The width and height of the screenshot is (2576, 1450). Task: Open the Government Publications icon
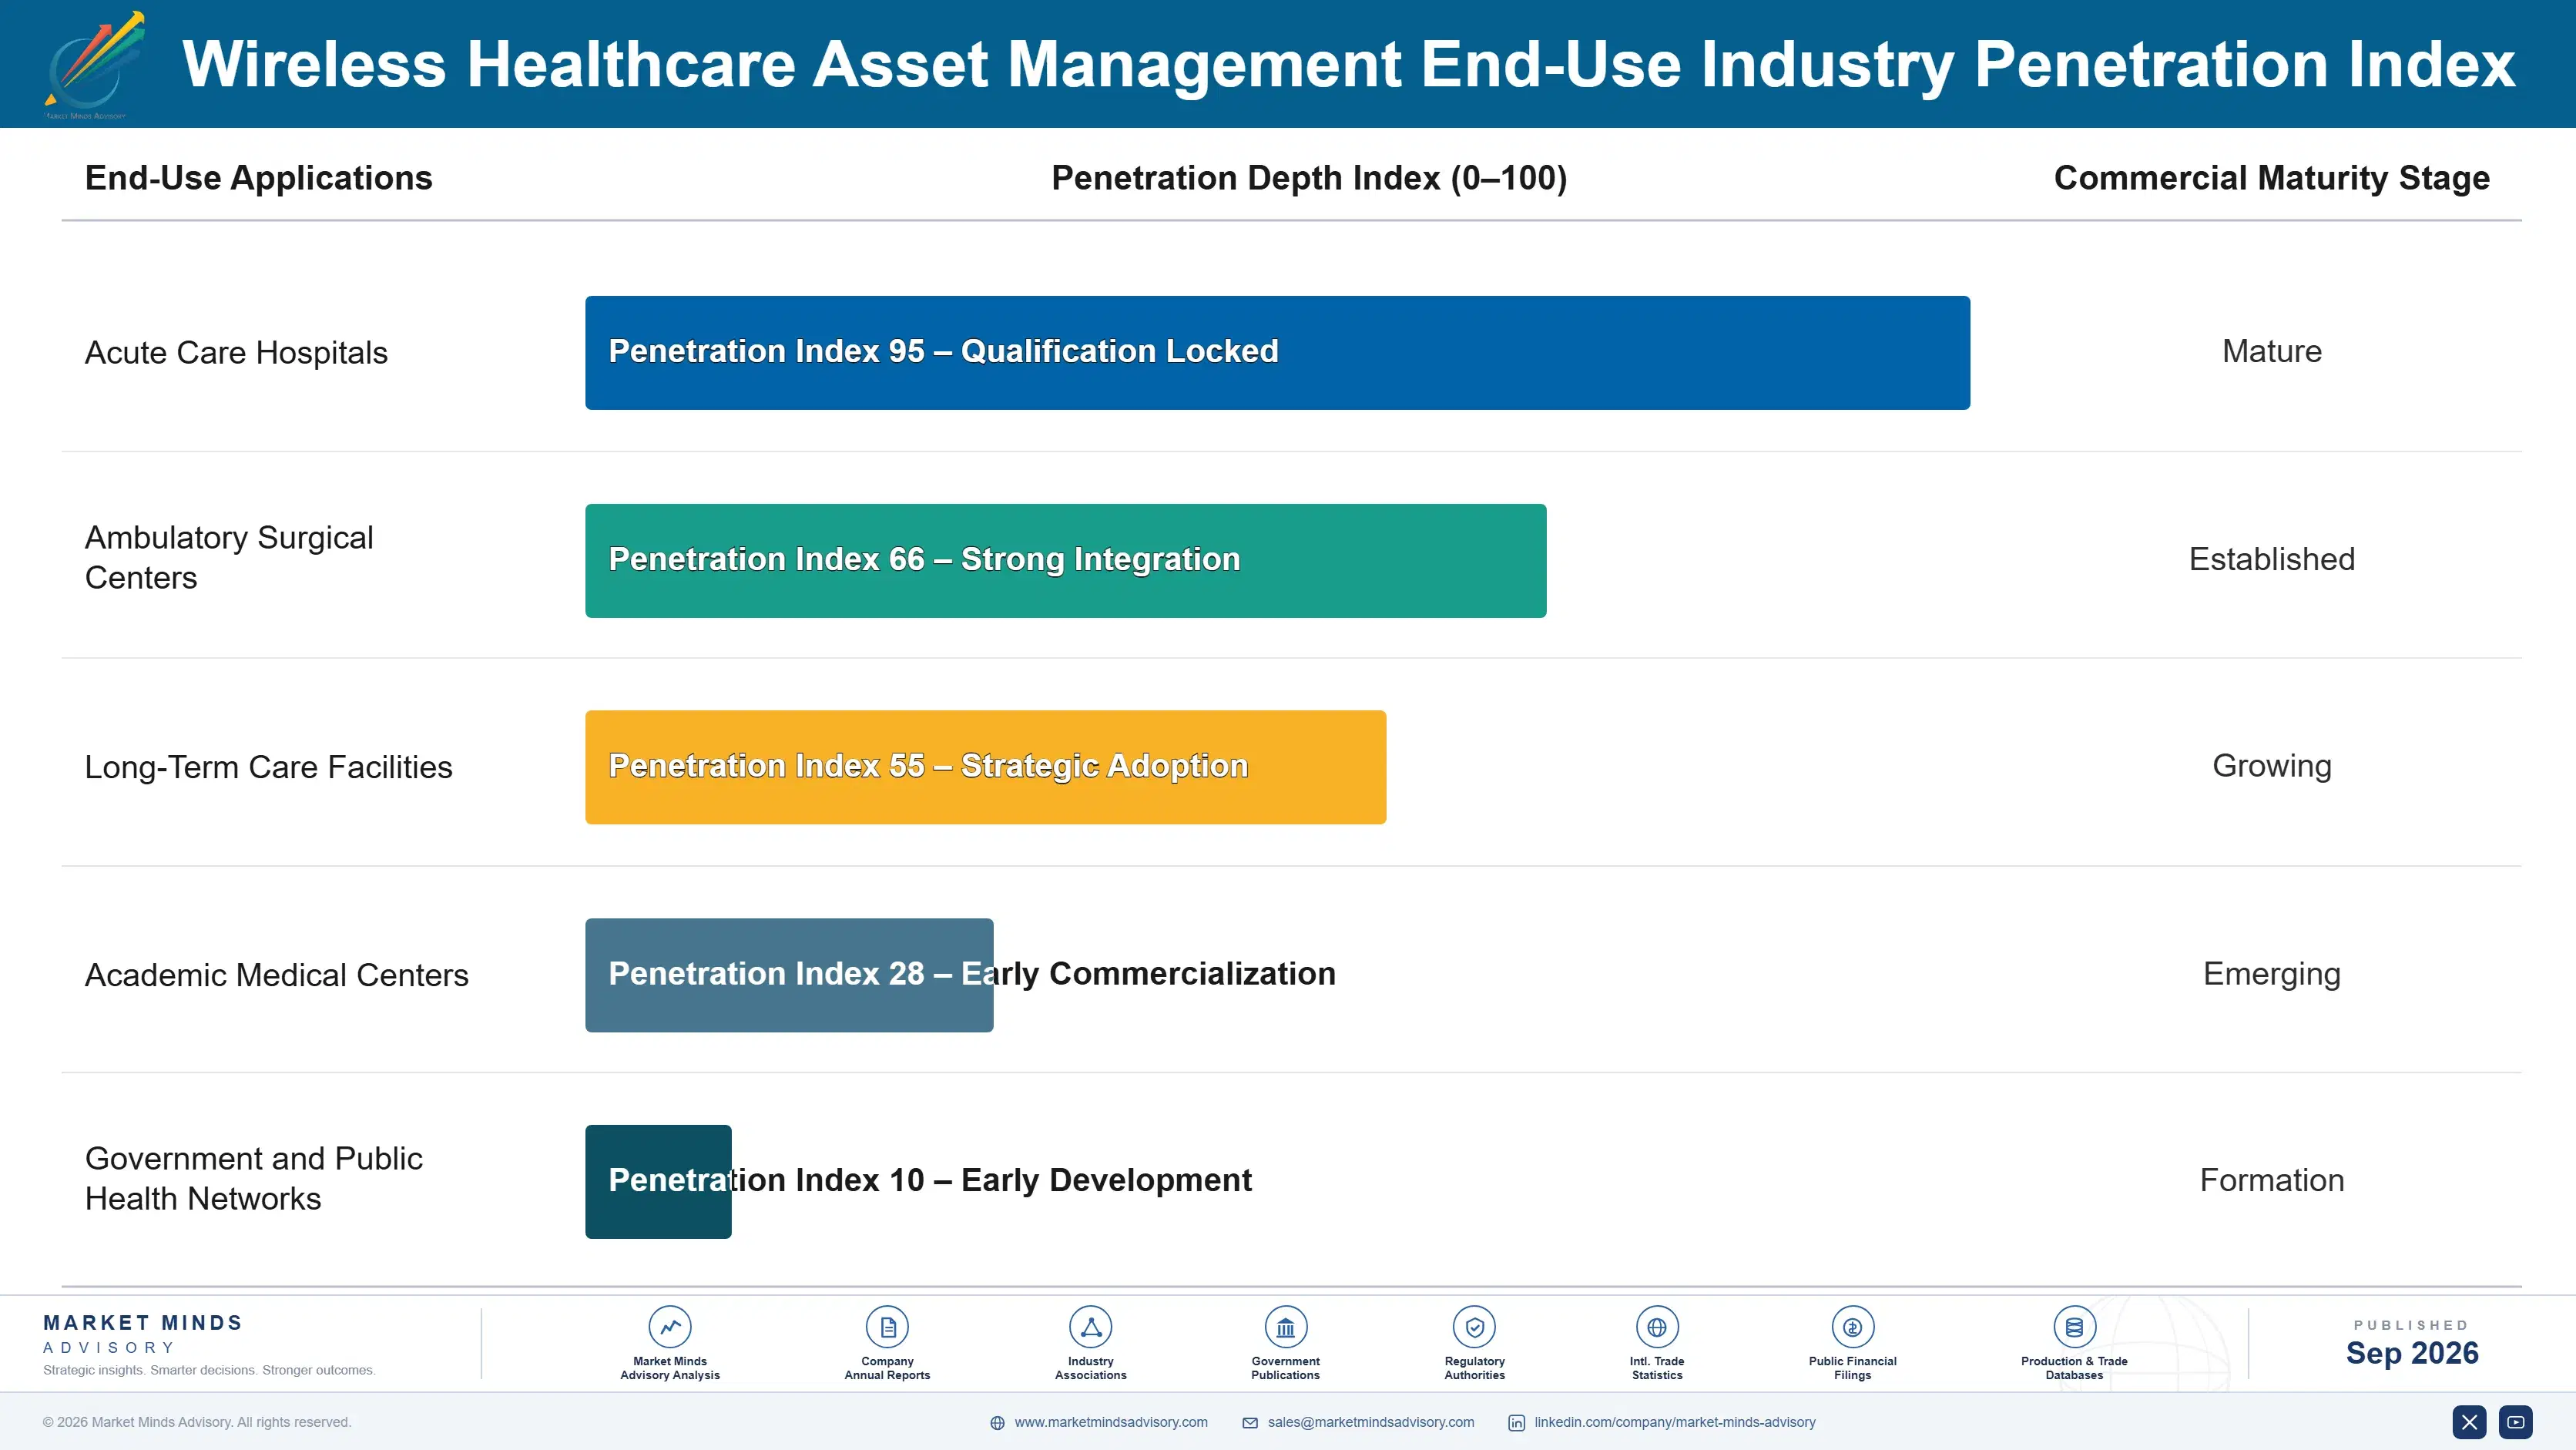tap(1285, 1327)
